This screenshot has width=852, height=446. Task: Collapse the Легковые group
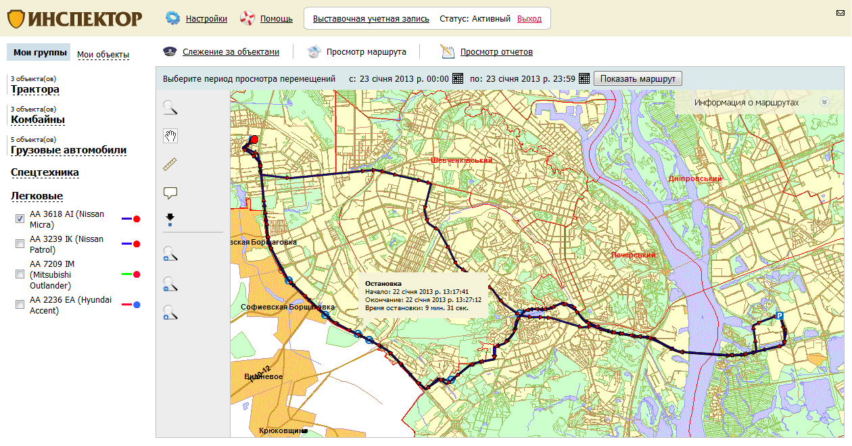point(37,196)
